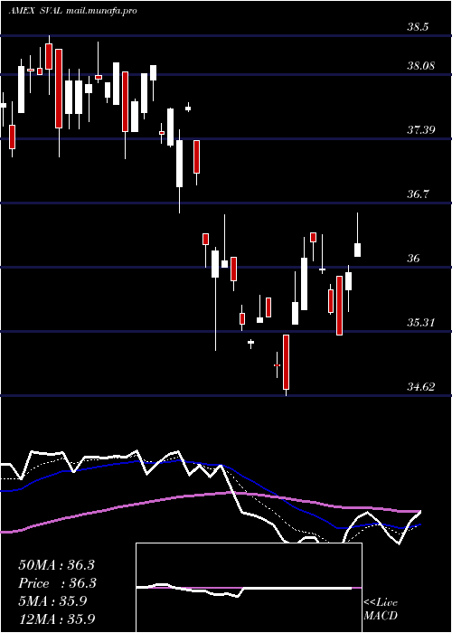Screen dimensions: 452x633
Task: Click the 34.62 price axis label
Action: (421, 387)
